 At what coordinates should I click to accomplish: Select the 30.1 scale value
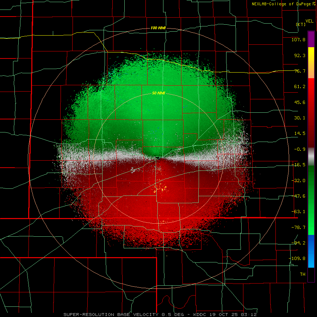coord(300,118)
